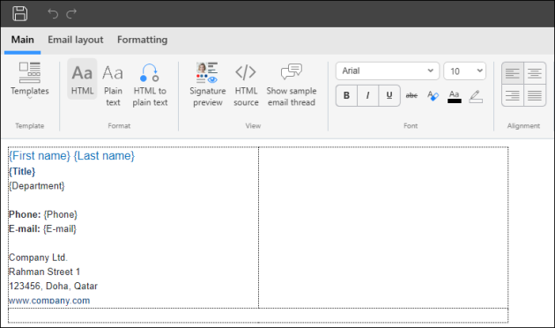Click the Rahman Street 1 line
Image resolution: width=555 pixels, height=328 pixels.
tap(44, 272)
